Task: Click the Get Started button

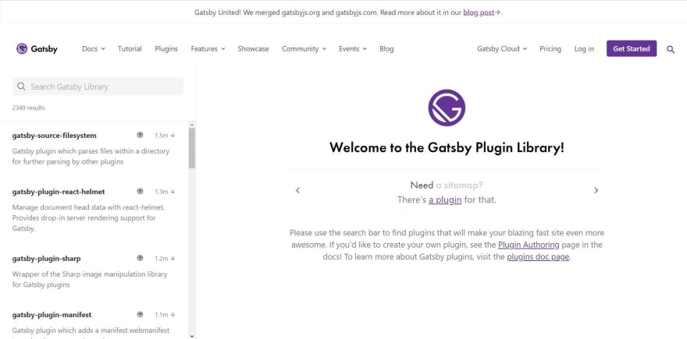Action: tap(632, 48)
